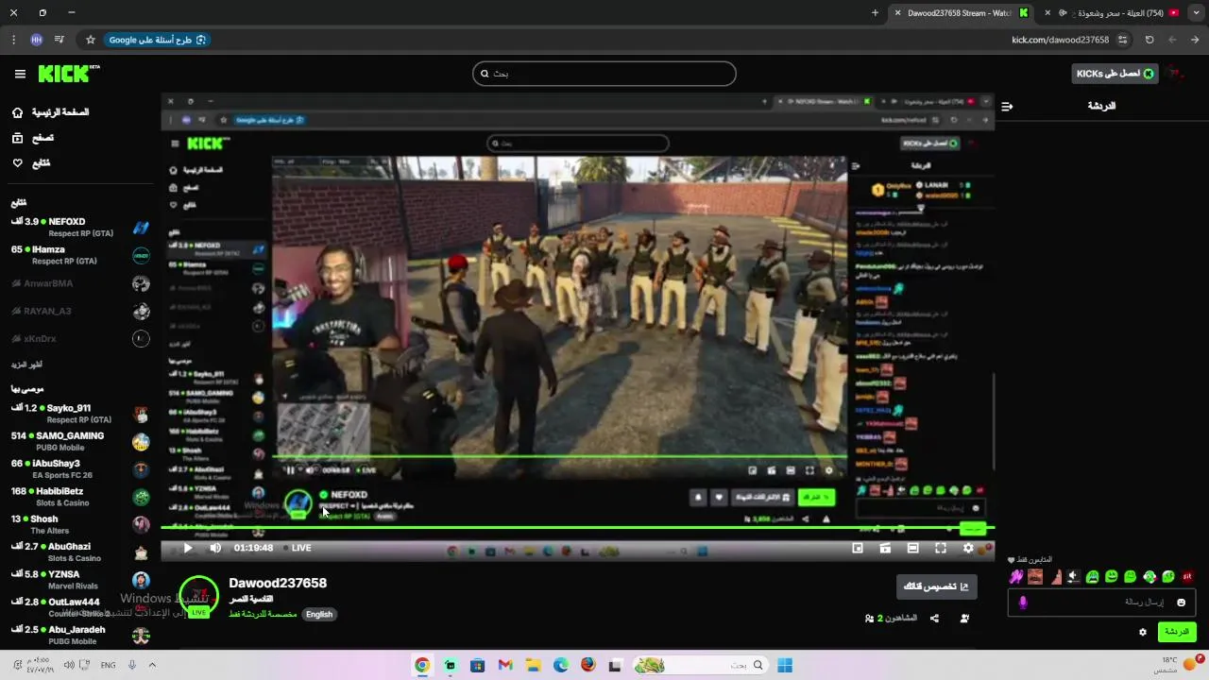Viewport: 1209px width, 680px height.
Task: Open Shosh channel in sidebar
Action: tap(80, 524)
